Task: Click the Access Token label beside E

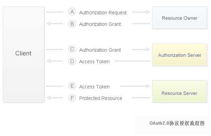Action: pos(94,87)
